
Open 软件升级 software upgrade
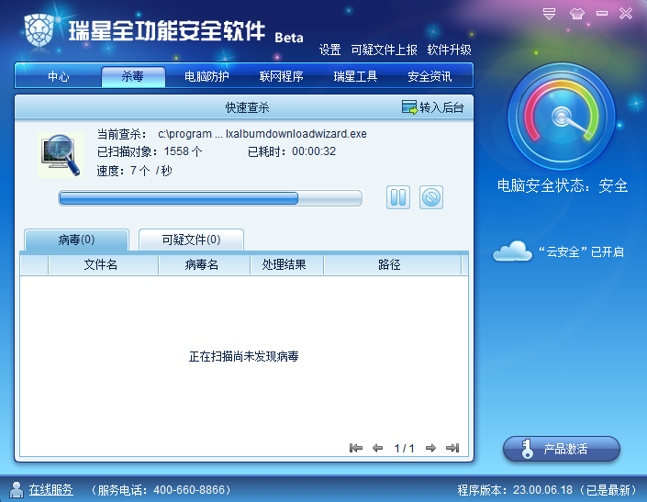pos(449,50)
